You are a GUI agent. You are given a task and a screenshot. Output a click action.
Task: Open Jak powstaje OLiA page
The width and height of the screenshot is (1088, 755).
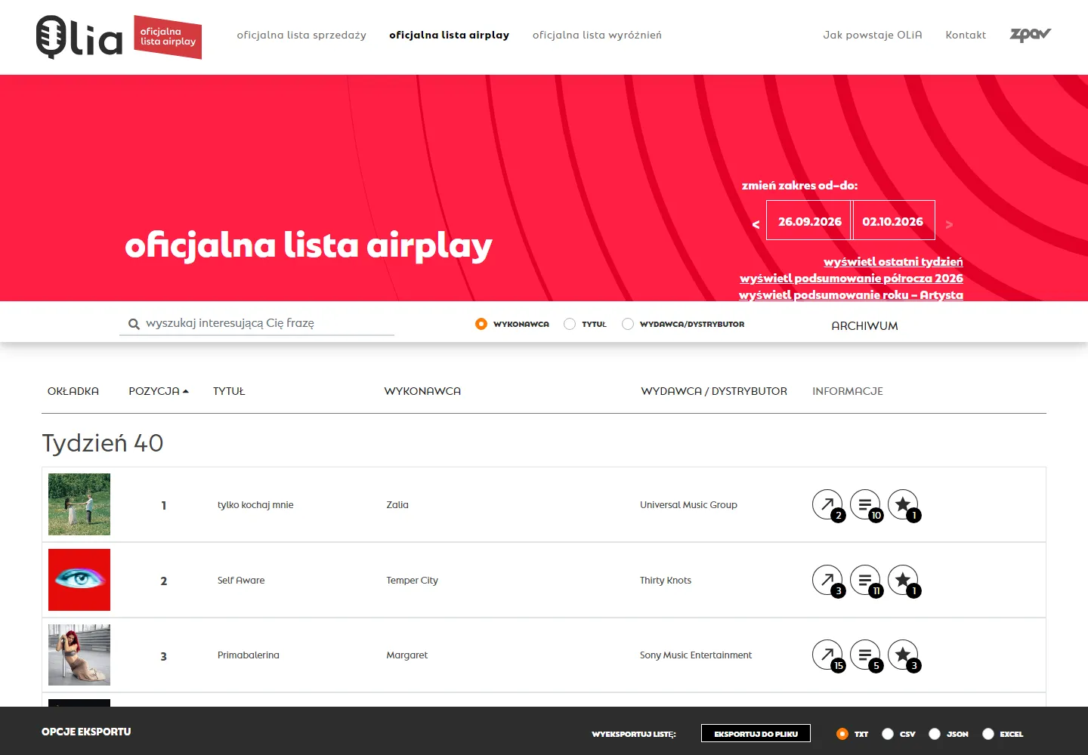click(873, 35)
